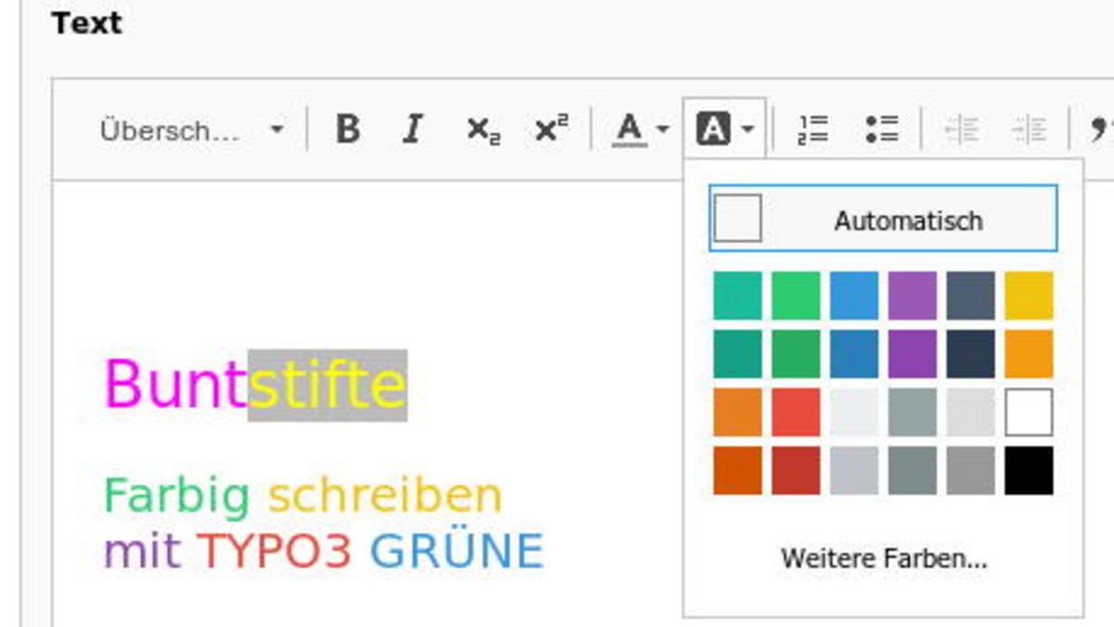The width and height of the screenshot is (1114, 627).
Task: Click the decrease indent icon
Action: [961, 129]
